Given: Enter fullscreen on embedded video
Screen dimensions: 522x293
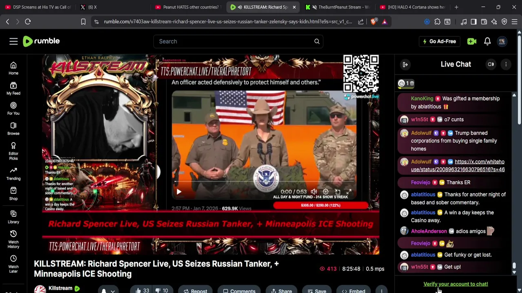Looking at the screenshot, I should [x=349, y=192].
